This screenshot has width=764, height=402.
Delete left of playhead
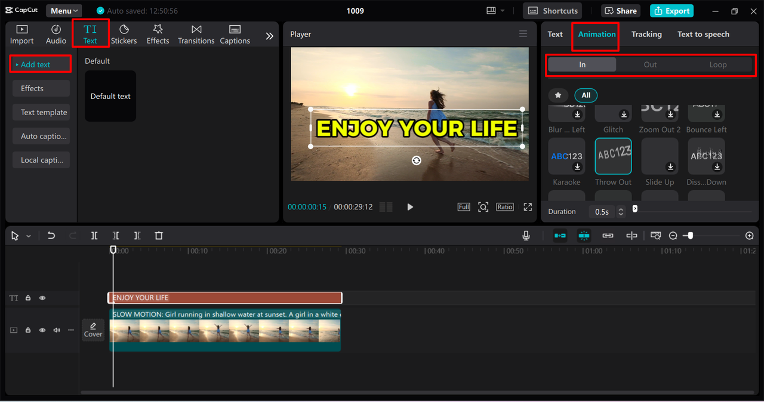pos(116,236)
